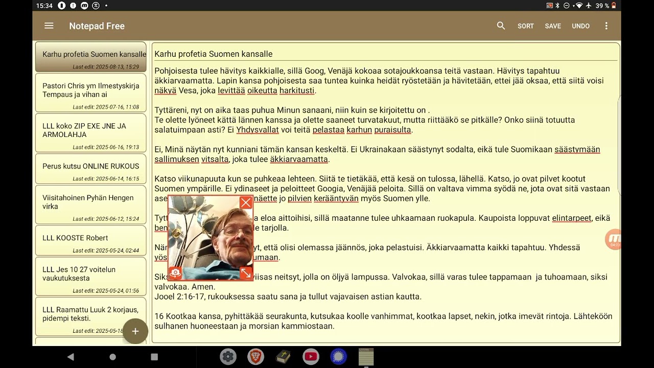The height and width of the screenshot is (368, 654).
Task: Launch YouTube from the taskbar
Action: point(311,357)
